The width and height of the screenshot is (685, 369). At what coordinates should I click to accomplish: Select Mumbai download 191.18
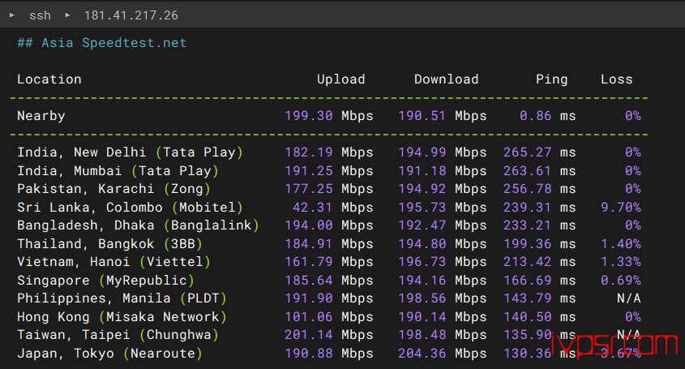422,170
